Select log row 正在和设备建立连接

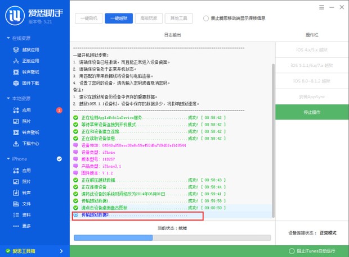(149, 131)
